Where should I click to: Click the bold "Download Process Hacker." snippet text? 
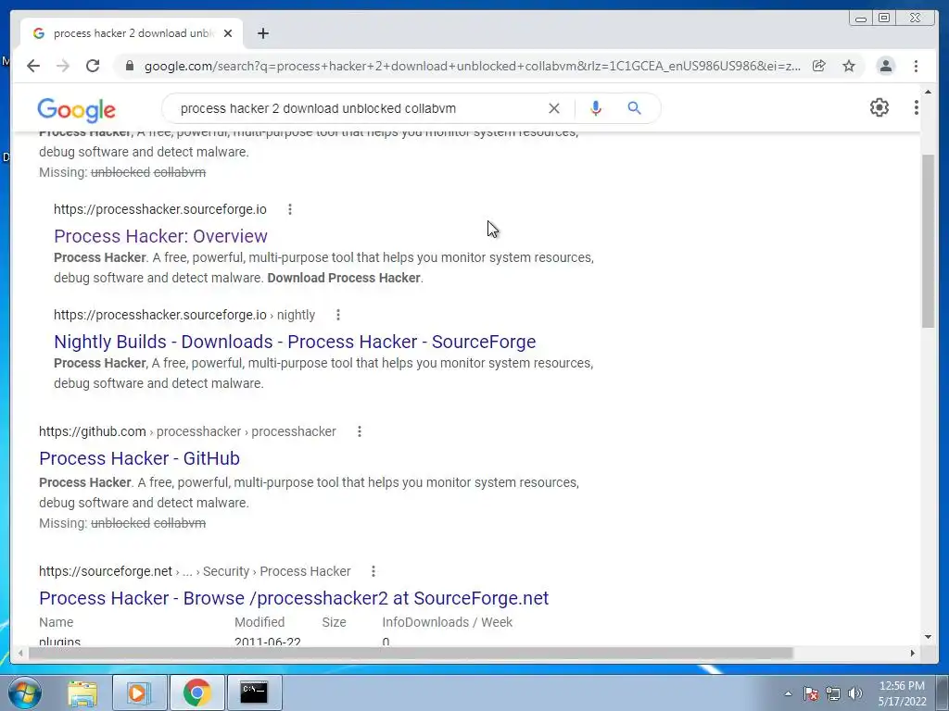[x=345, y=278]
